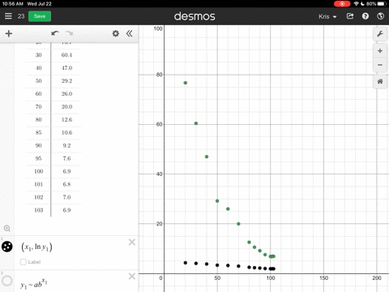389x292 pixels.
Task: Click the desmos logo title
Action: coord(194,16)
